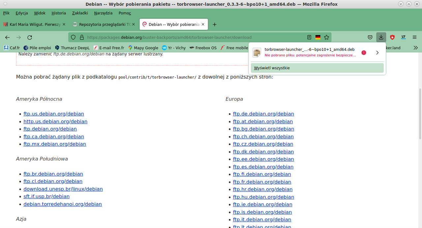This screenshot has width=422, height=228.
Task: Open the Zakładki menu
Action: tap(80, 13)
